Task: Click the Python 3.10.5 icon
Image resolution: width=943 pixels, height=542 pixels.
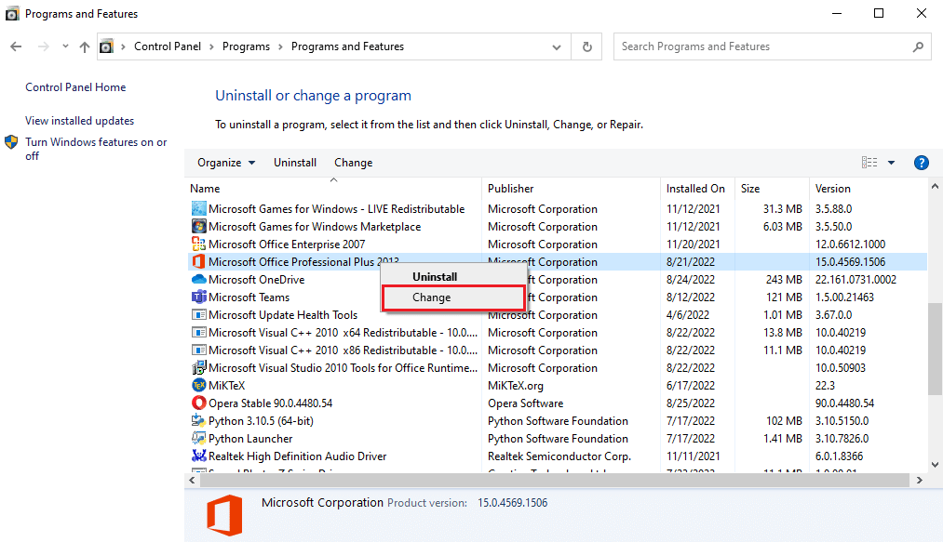Action: coord(198,420)
